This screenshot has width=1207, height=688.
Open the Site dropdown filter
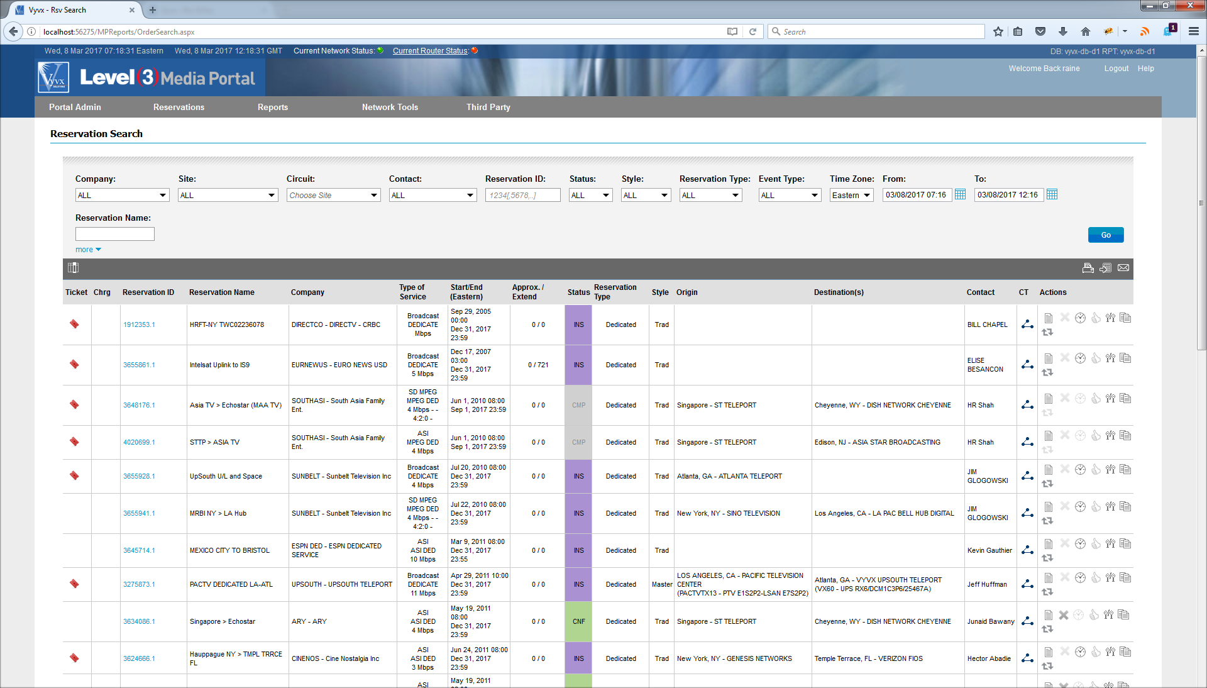tap(228, 195)
